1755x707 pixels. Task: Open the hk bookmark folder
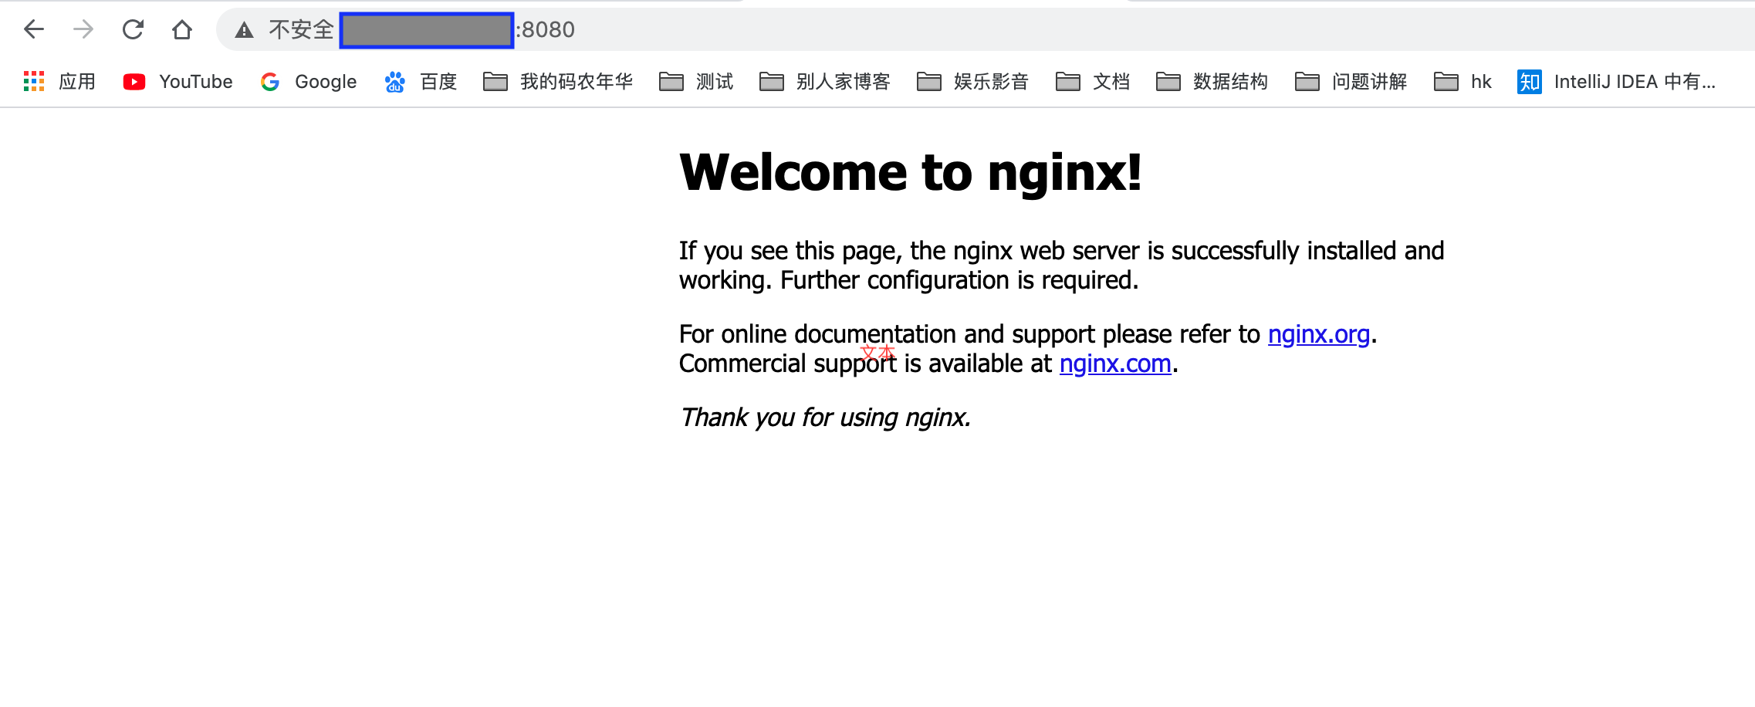1462,81
